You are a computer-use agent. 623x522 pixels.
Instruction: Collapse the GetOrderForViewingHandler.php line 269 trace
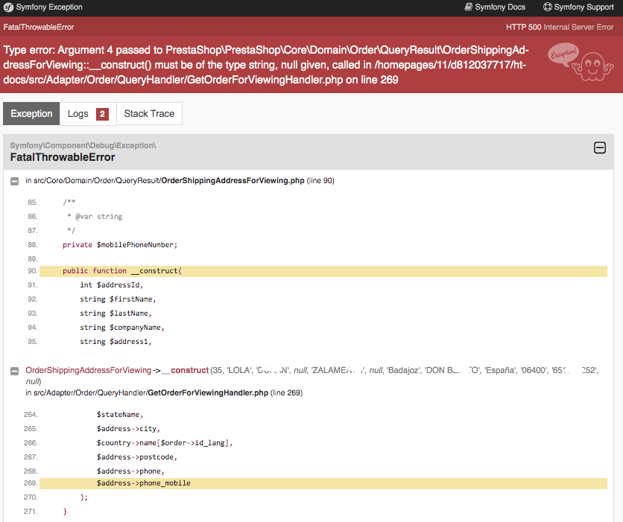click(15, 371)
